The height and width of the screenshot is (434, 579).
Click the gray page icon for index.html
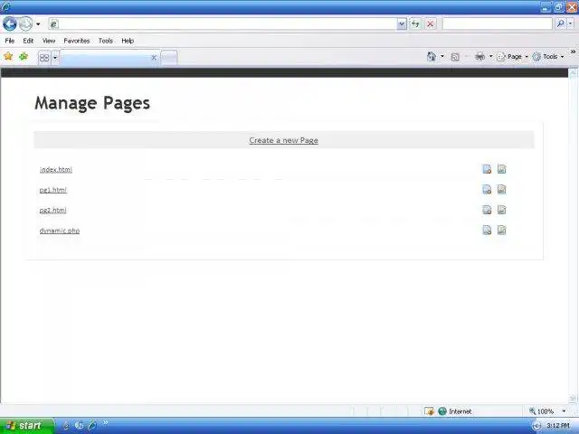(501, 169)
